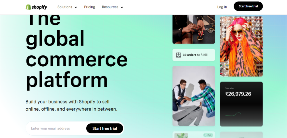This screenshot has width=287, height=138.
Task: Expand the Resources dropdown arrow
Action: [122, 7]
